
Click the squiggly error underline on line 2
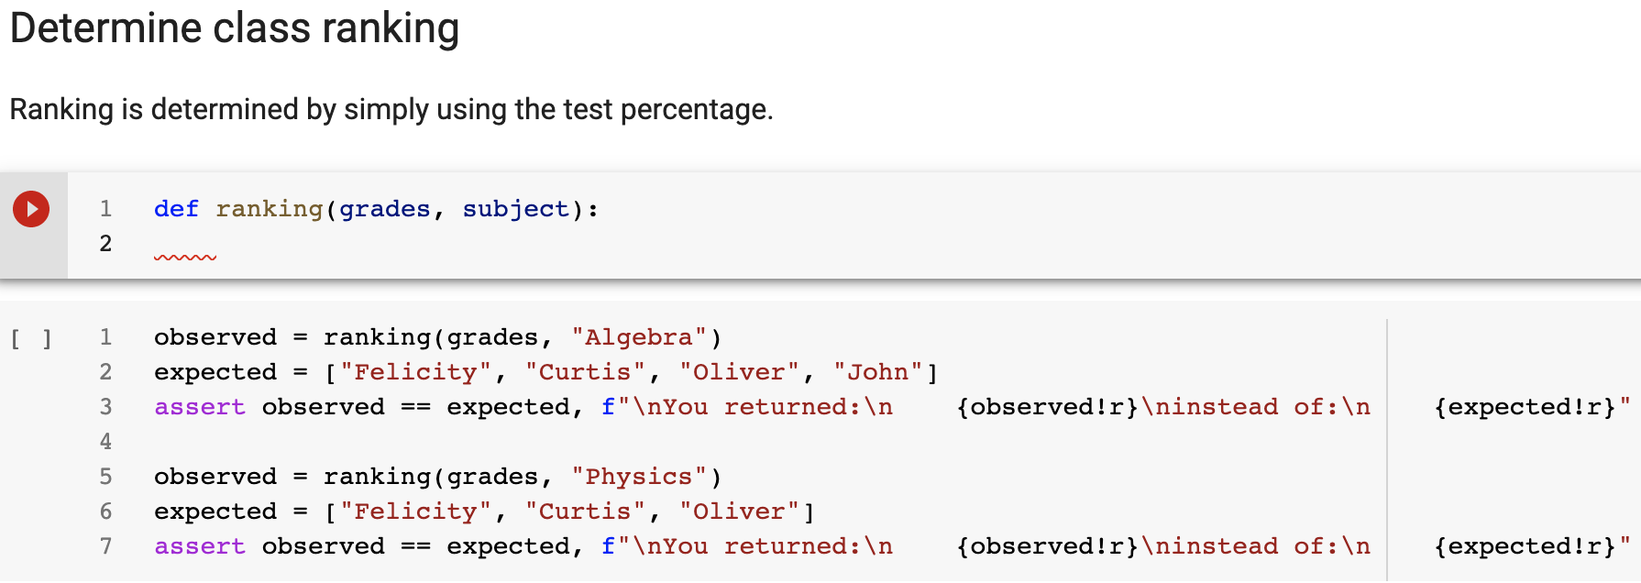click(184, 258)
